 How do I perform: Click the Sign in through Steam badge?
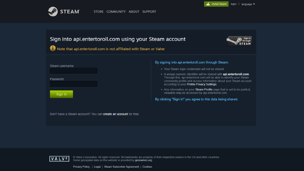tap(239, 41)
